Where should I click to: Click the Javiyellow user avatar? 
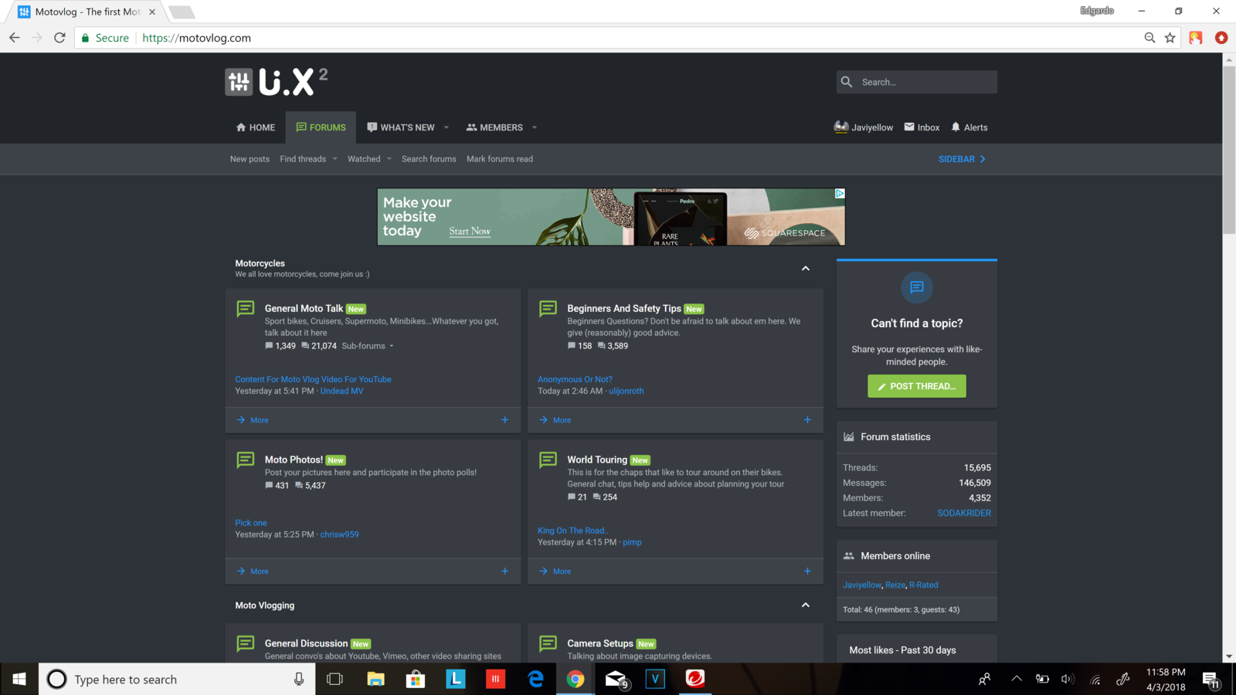841,127
